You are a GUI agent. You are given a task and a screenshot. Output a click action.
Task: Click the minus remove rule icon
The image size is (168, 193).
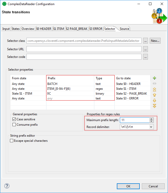click(x=155, y=84)
